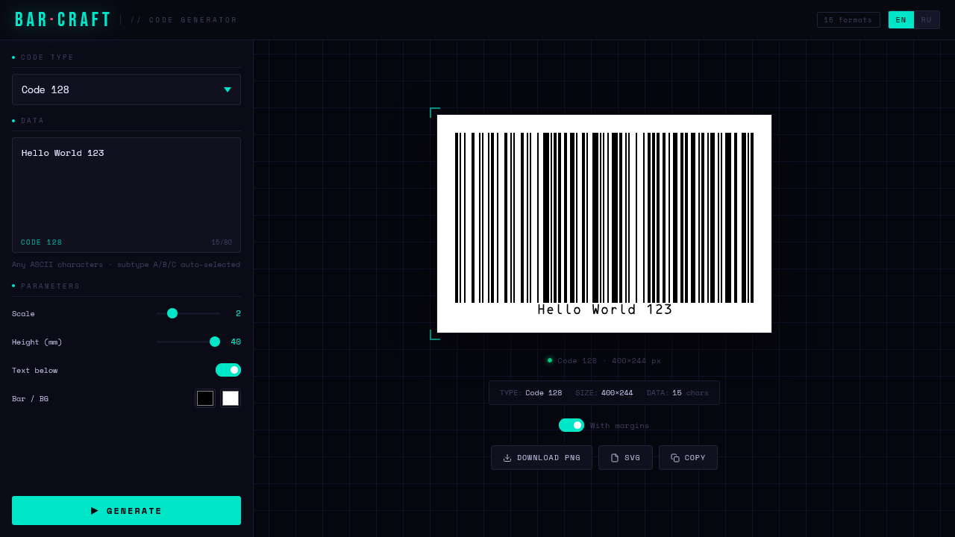
Task: Click the 'Bar / BG' label
Action: pyautogui.click(x=30, y=399)
